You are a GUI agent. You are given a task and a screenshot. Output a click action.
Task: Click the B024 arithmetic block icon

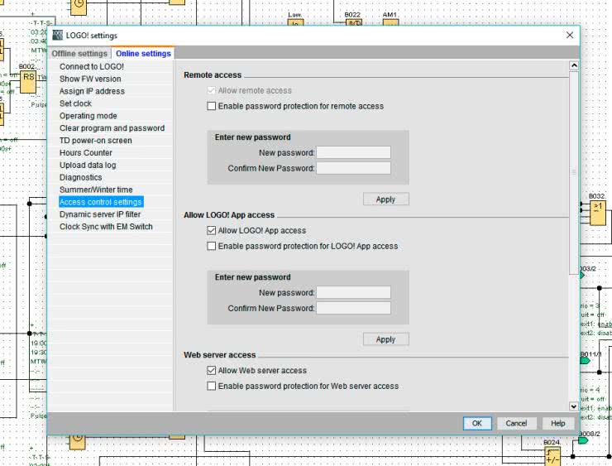552,454
